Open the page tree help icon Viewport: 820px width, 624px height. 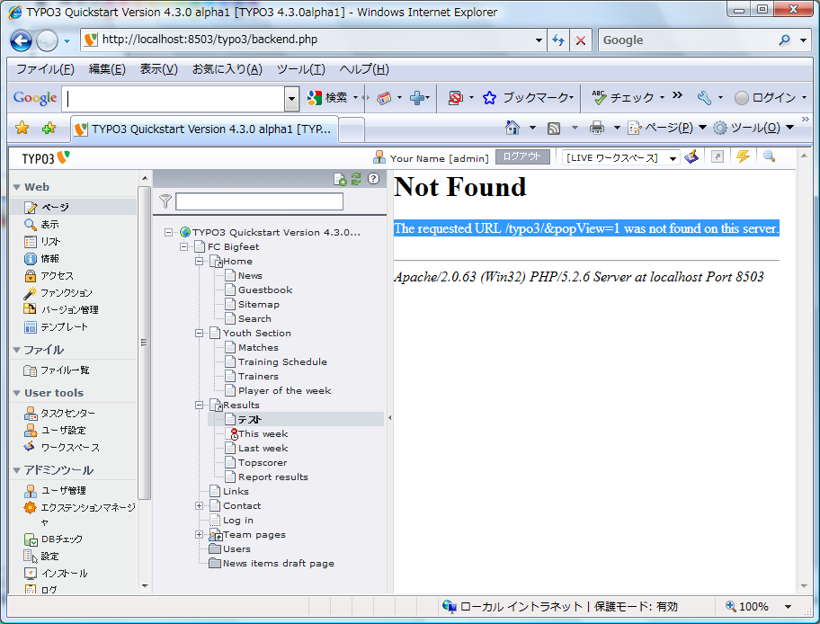[x=373, y=179]
